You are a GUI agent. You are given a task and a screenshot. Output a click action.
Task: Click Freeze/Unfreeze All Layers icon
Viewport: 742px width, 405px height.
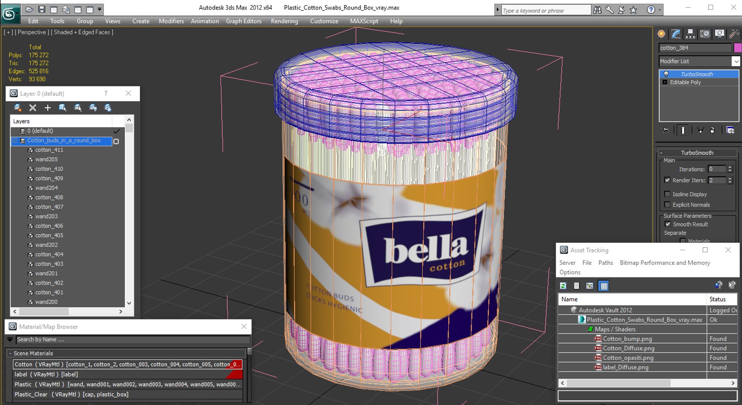click(x=108, y=108)
